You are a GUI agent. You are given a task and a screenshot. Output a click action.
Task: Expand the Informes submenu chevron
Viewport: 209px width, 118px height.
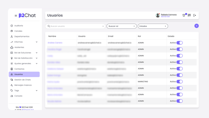click(x=37, y=42)
